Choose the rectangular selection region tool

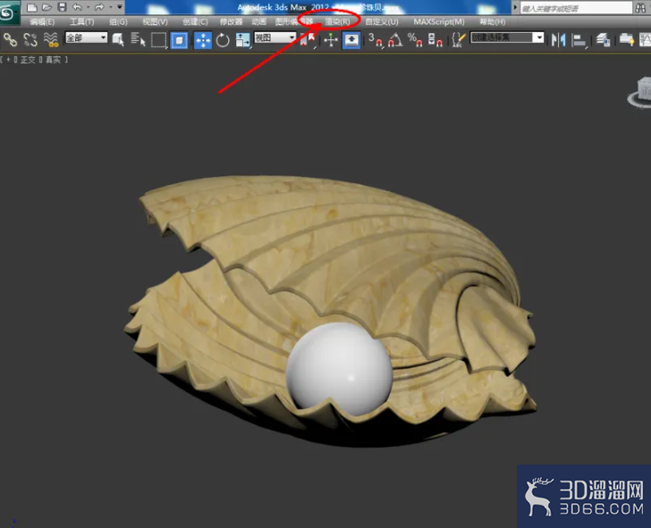pos(158,40)
